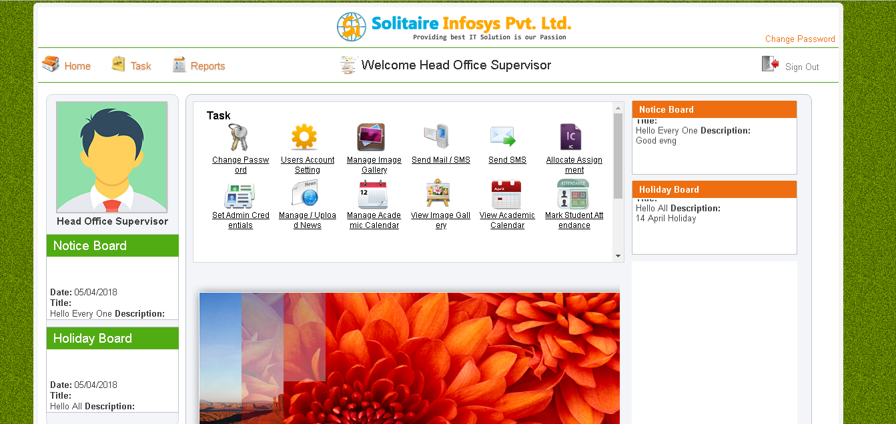
Task: Click the notepad icon beside the Welcome text
Action: point(348,65)
